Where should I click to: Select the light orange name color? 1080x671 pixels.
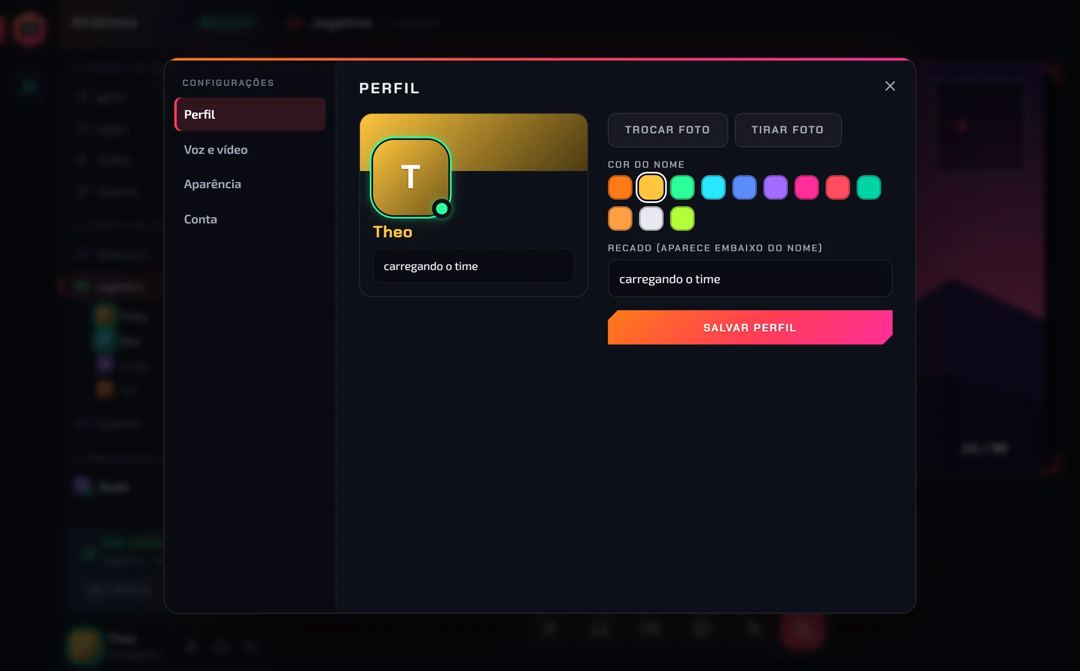620,219
